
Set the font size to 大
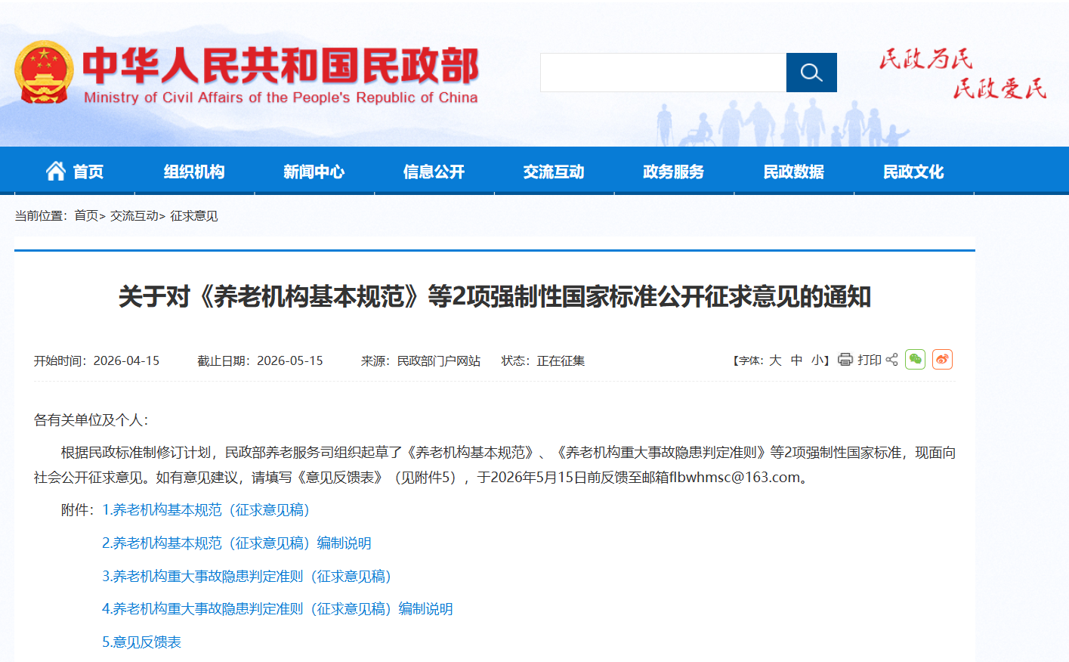tap(775, 360)
